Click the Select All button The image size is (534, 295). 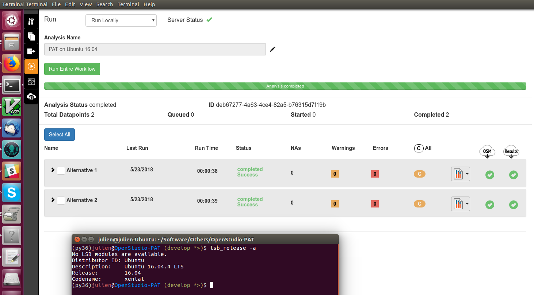pyautogui.click(x=59, y=134)
